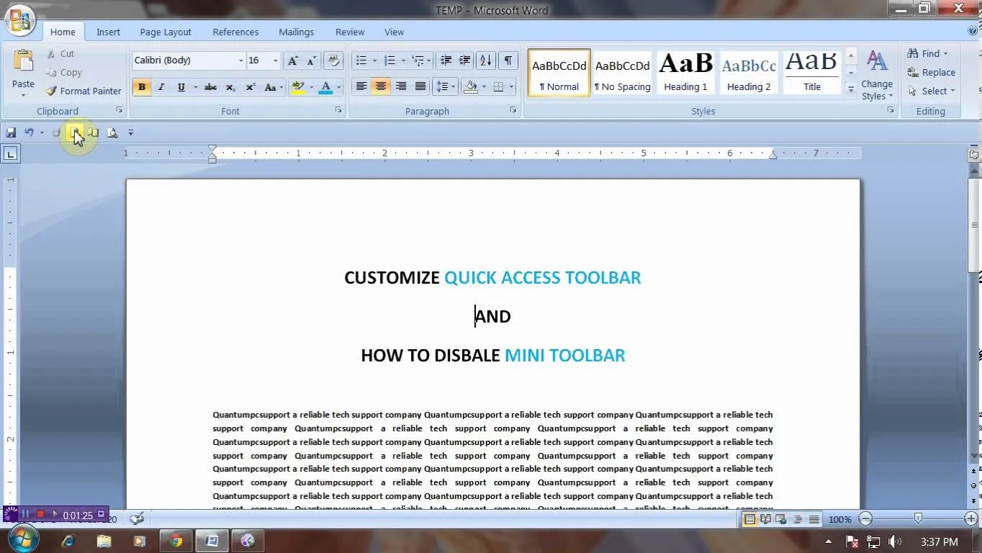
Task: Open the Change Case Aa dropdown
Action: [272, 87]
